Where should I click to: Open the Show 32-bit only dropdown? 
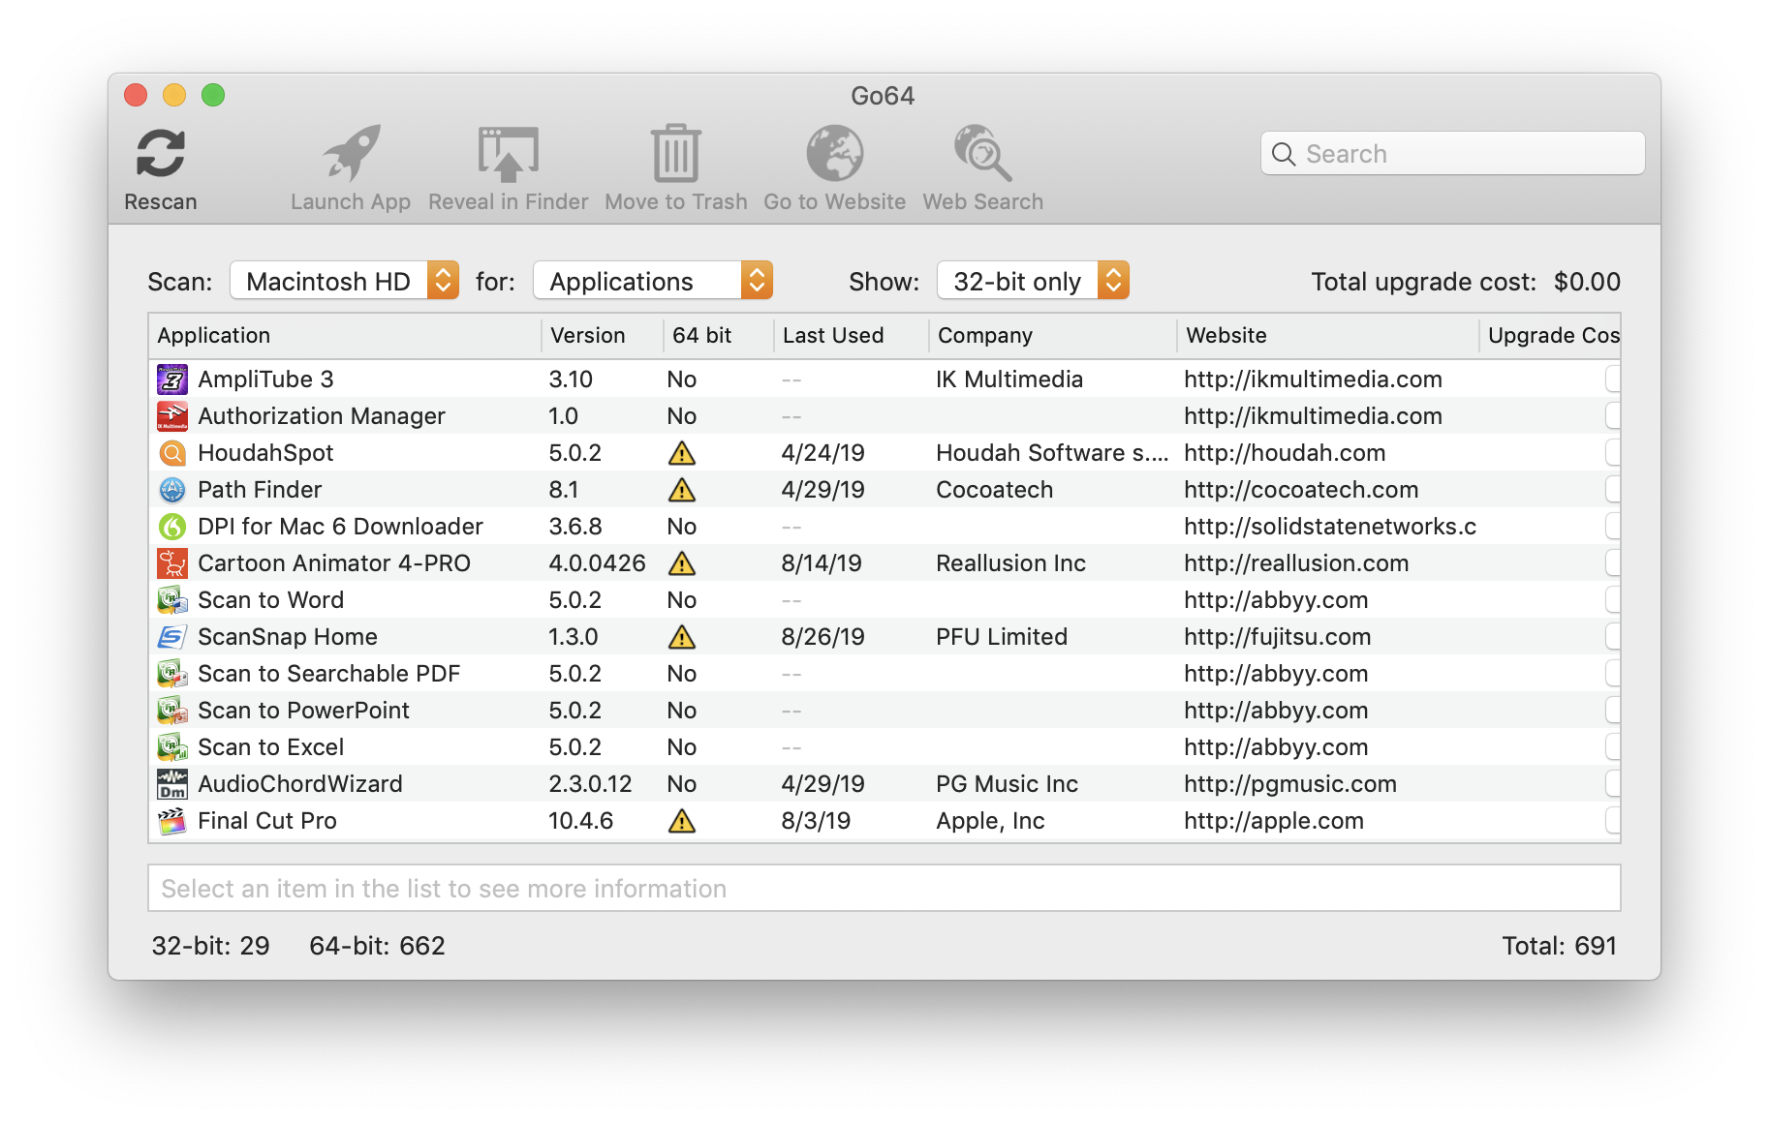tap(1033, 281)
